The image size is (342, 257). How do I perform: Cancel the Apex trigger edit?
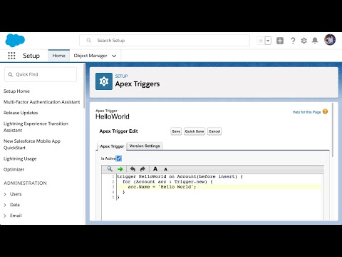click(214, 131)
